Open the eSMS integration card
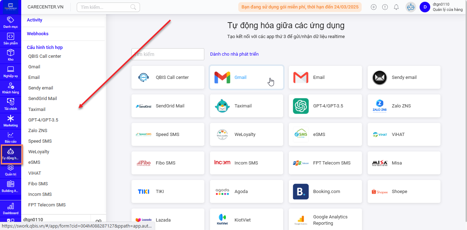 tap(325, 135)
